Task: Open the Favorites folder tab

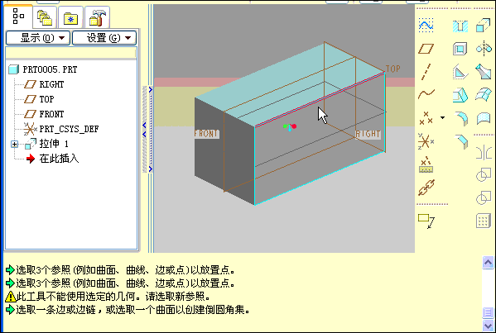Action: tap(71, 17)
